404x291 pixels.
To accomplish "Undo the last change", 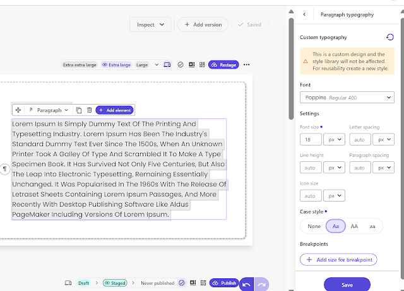I will [x=246, y=284].
